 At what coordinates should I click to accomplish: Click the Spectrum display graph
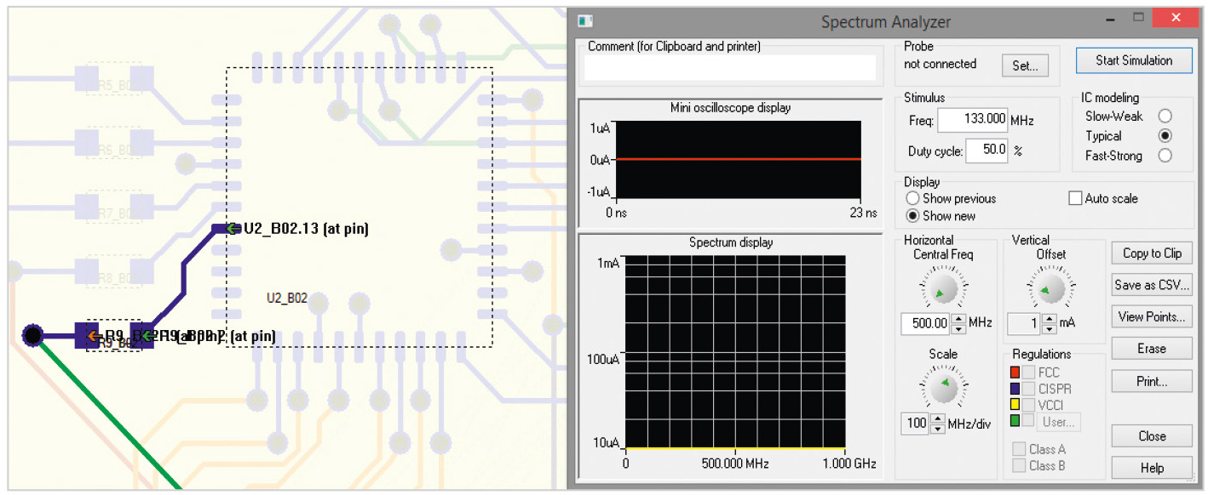pos(735,352)
